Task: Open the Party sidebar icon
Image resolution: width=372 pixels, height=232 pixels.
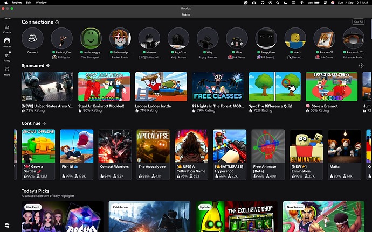Action: click(7, 57)
